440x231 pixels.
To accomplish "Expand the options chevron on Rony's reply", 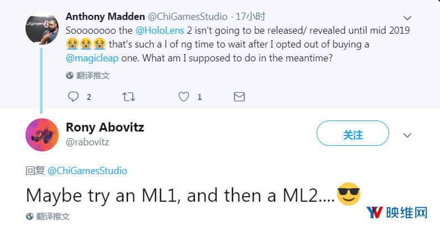I will tap(407, 135).
